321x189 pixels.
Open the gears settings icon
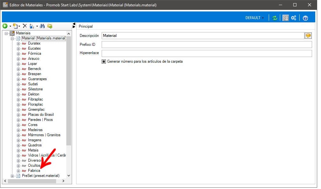click(x=294, y=18)
